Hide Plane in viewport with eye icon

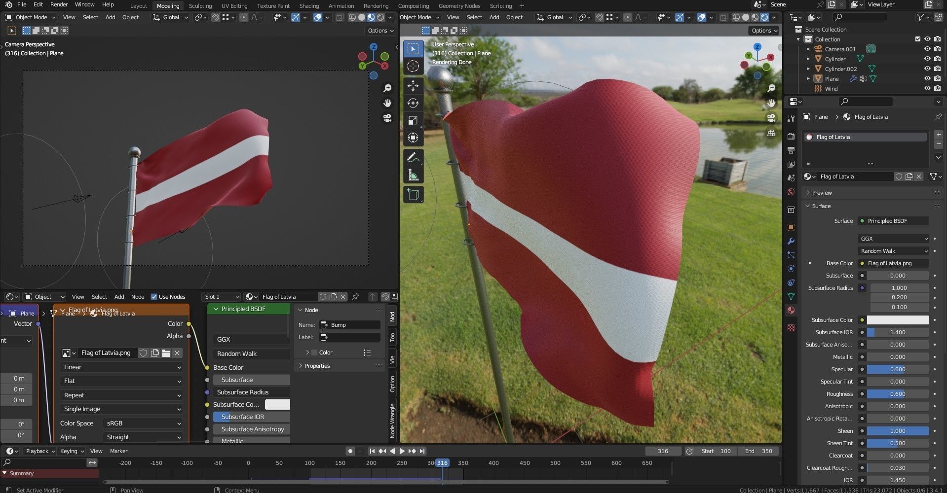pyautogui.click(x=927, y=79)
